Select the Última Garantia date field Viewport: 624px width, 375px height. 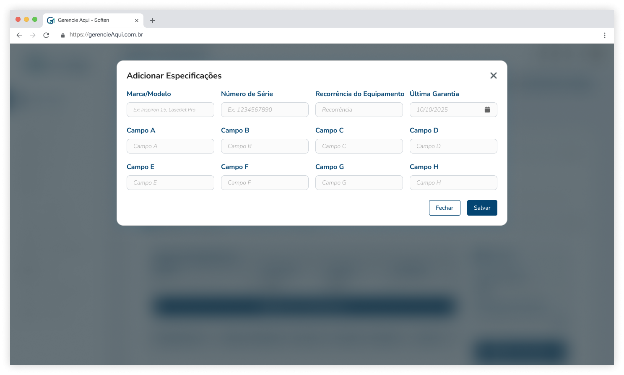(x=445, y=110)
